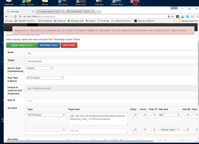Click the Skype extension icon

187,17
